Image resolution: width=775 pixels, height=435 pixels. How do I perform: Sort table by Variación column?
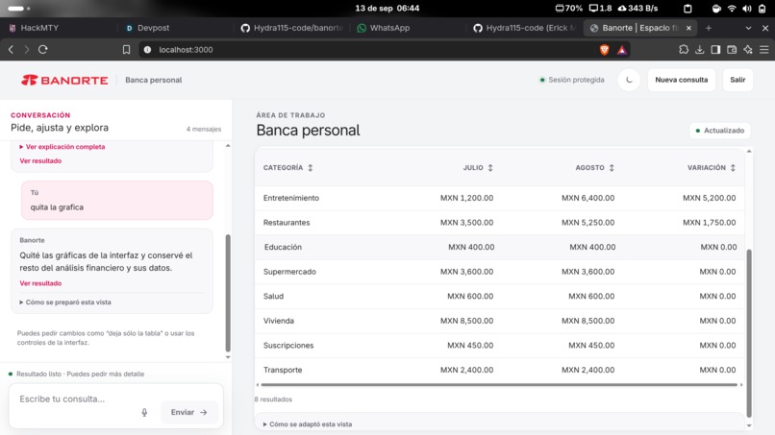[712, 168]
